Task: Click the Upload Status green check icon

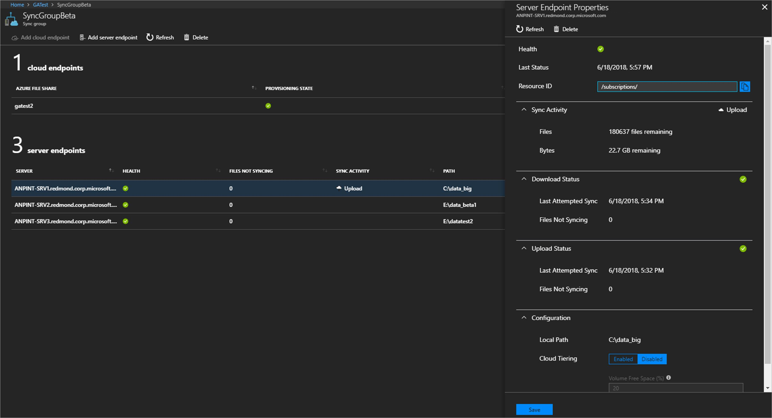Action: [743, 249]
